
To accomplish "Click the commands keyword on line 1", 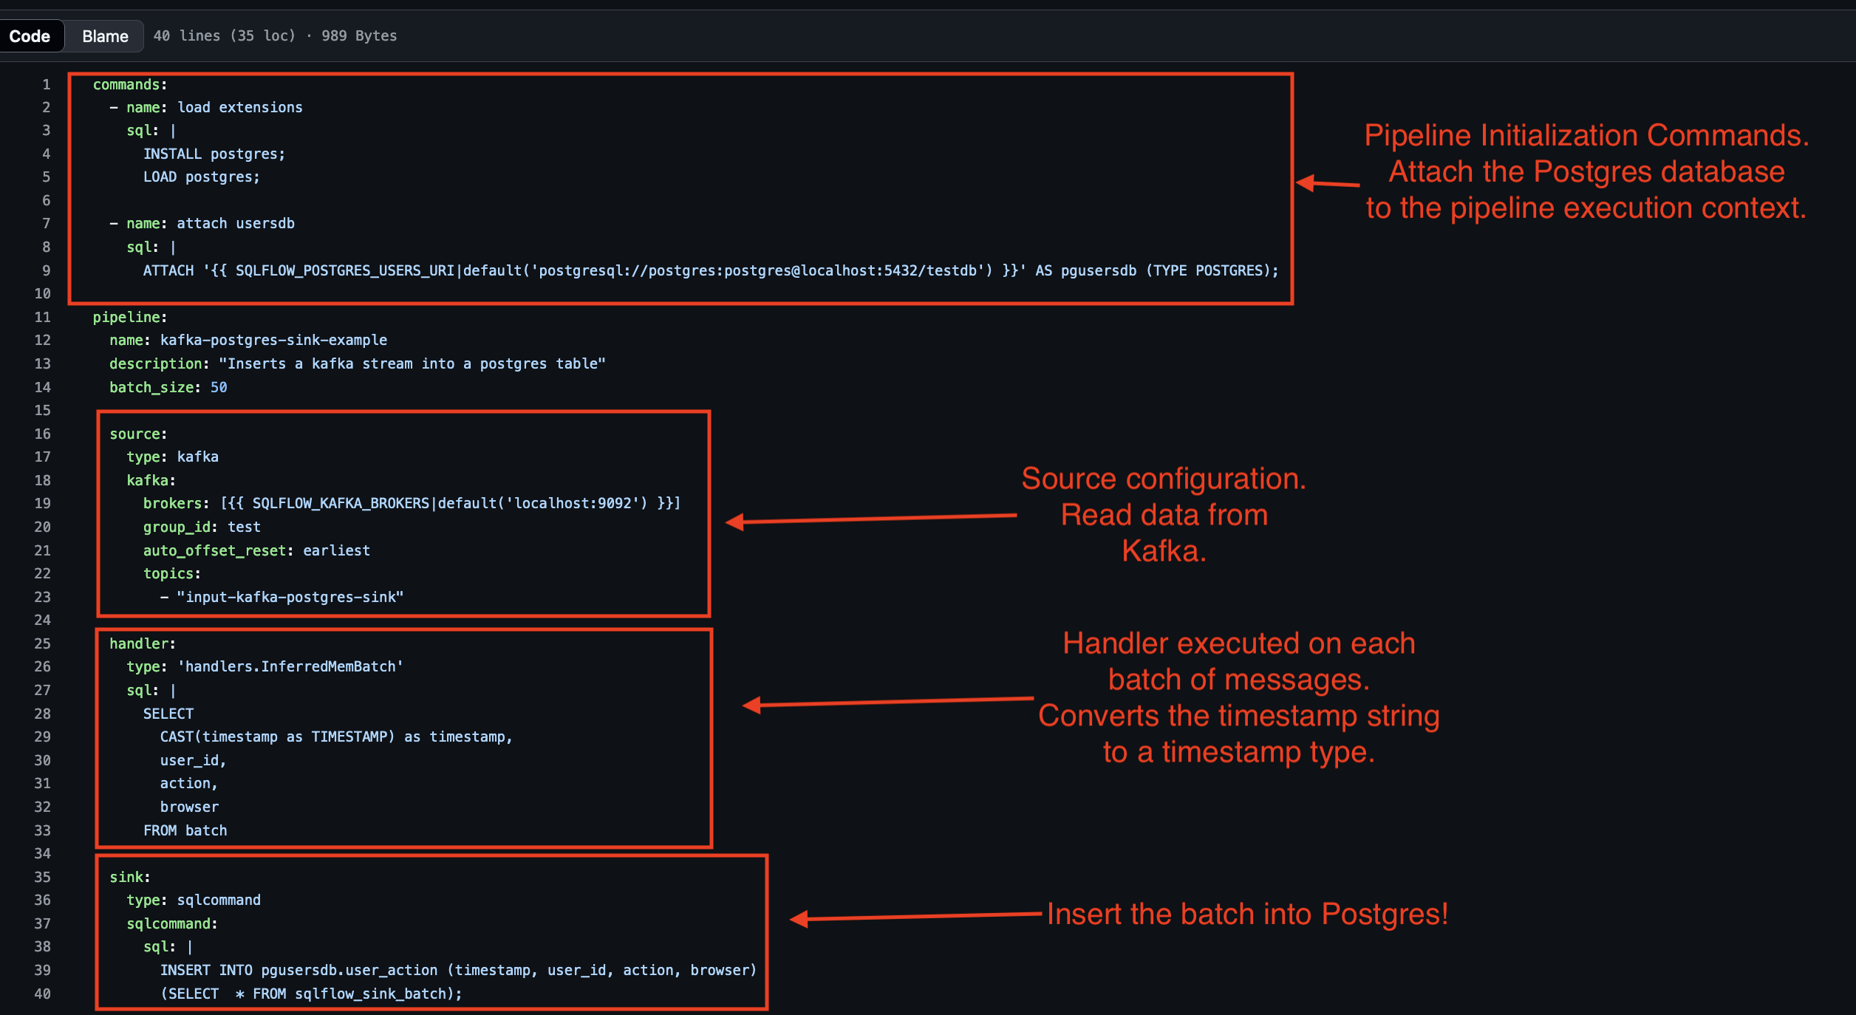I will 126,84.
